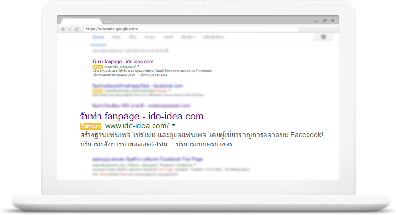Close the browser window
Viewport: 396px width, 215px height.
click(x=333, y=21)
